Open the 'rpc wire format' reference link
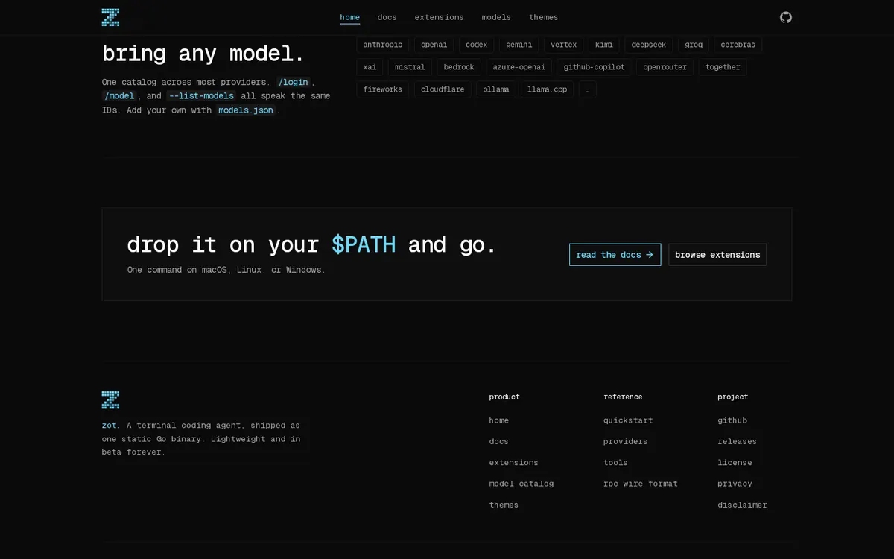 (641, 484)
